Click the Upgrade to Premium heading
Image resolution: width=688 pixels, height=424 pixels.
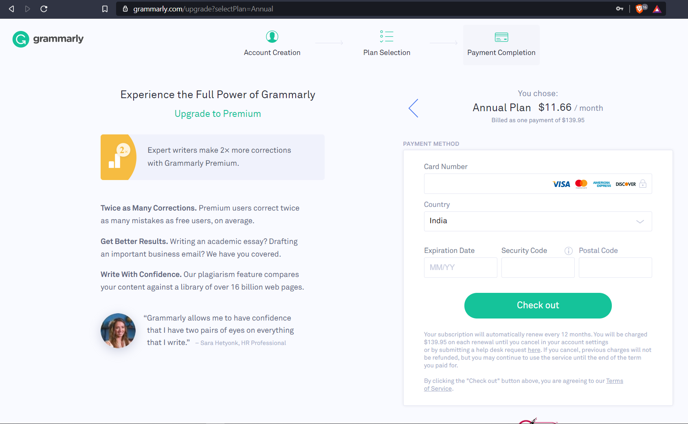pos(218,114)
